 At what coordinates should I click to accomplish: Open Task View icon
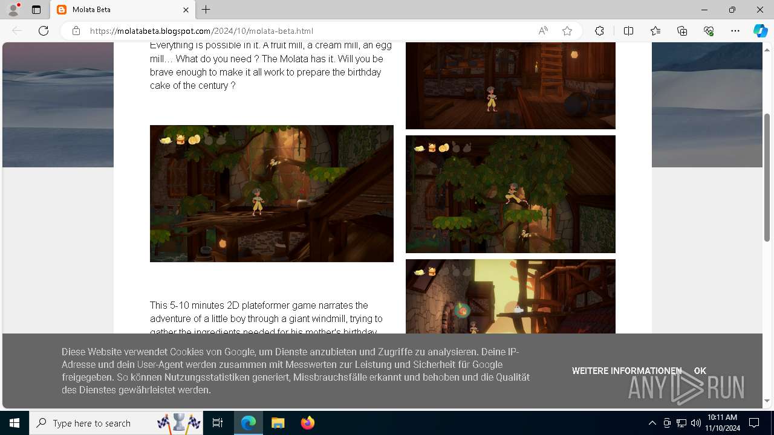[x=218, y=423]
